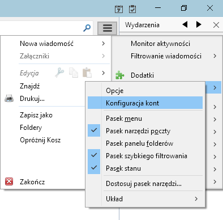Screen dimensions: 223x220
Task: Go to next day in Wydarzenia
Action: 199,24
